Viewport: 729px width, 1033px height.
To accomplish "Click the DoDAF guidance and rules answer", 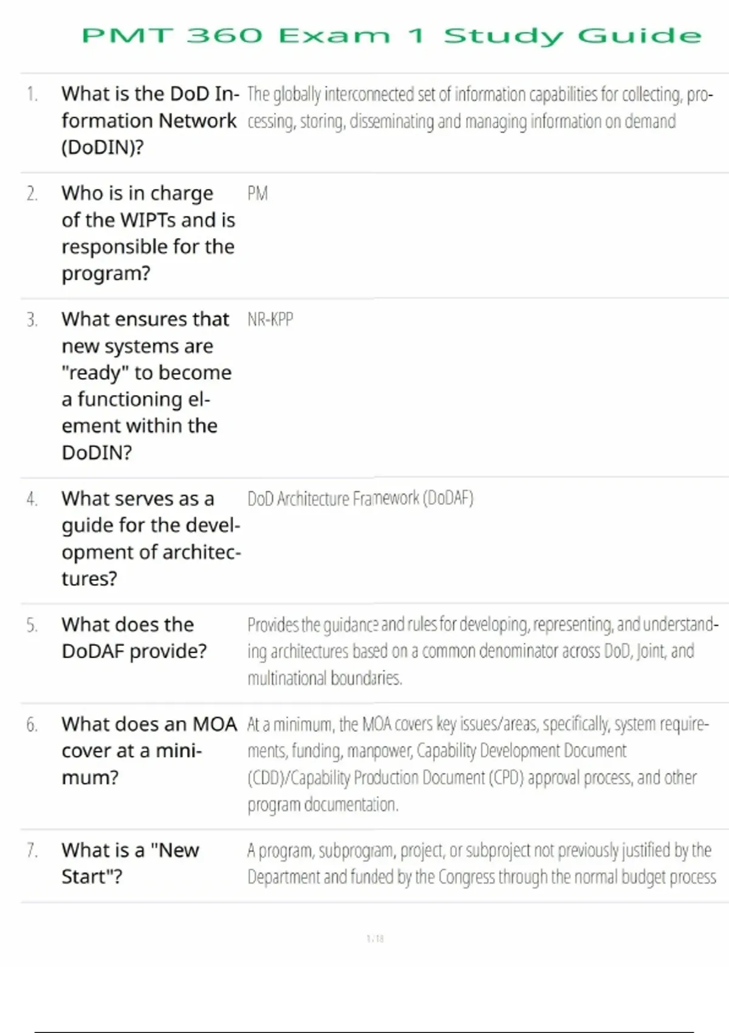I will coord(482,651).
